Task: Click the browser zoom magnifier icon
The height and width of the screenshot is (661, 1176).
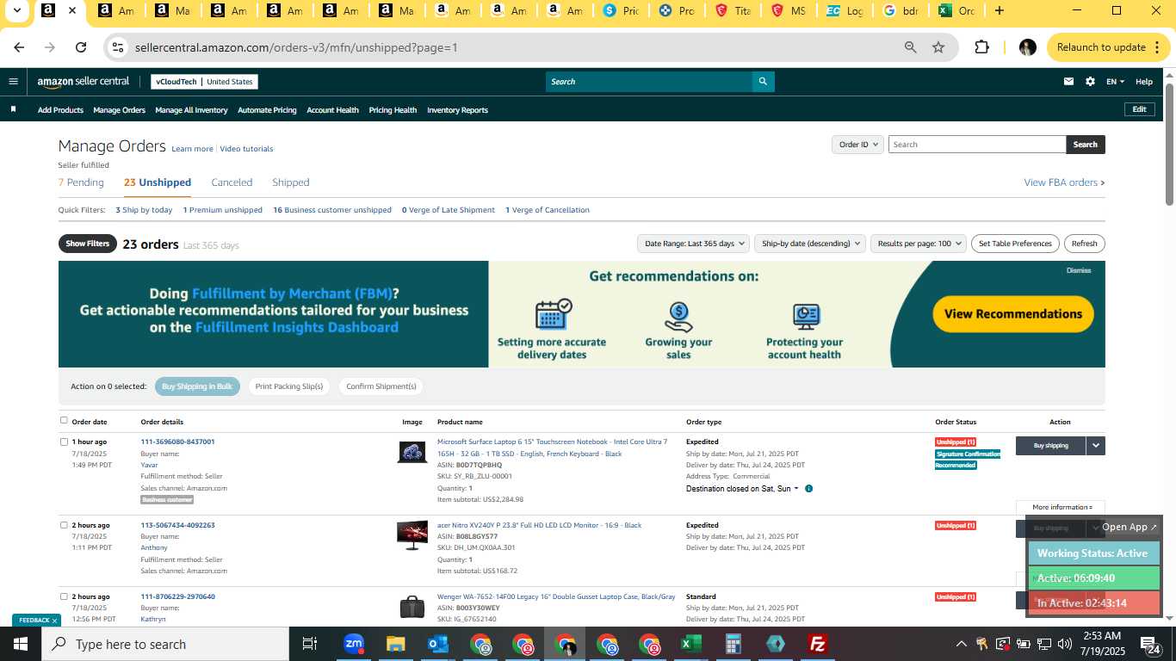Action: coord(910,47)
